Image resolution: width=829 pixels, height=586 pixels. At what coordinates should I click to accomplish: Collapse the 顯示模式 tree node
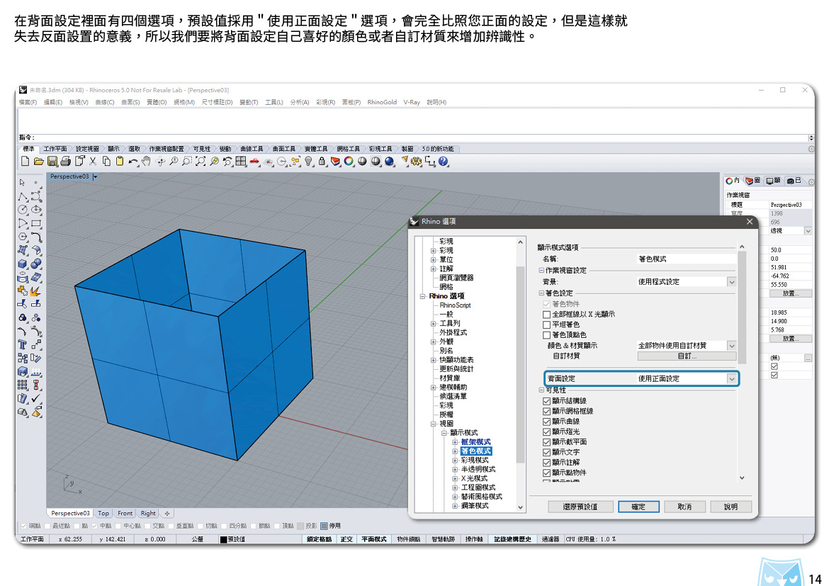pyautogui.click(x=444, y=433)
